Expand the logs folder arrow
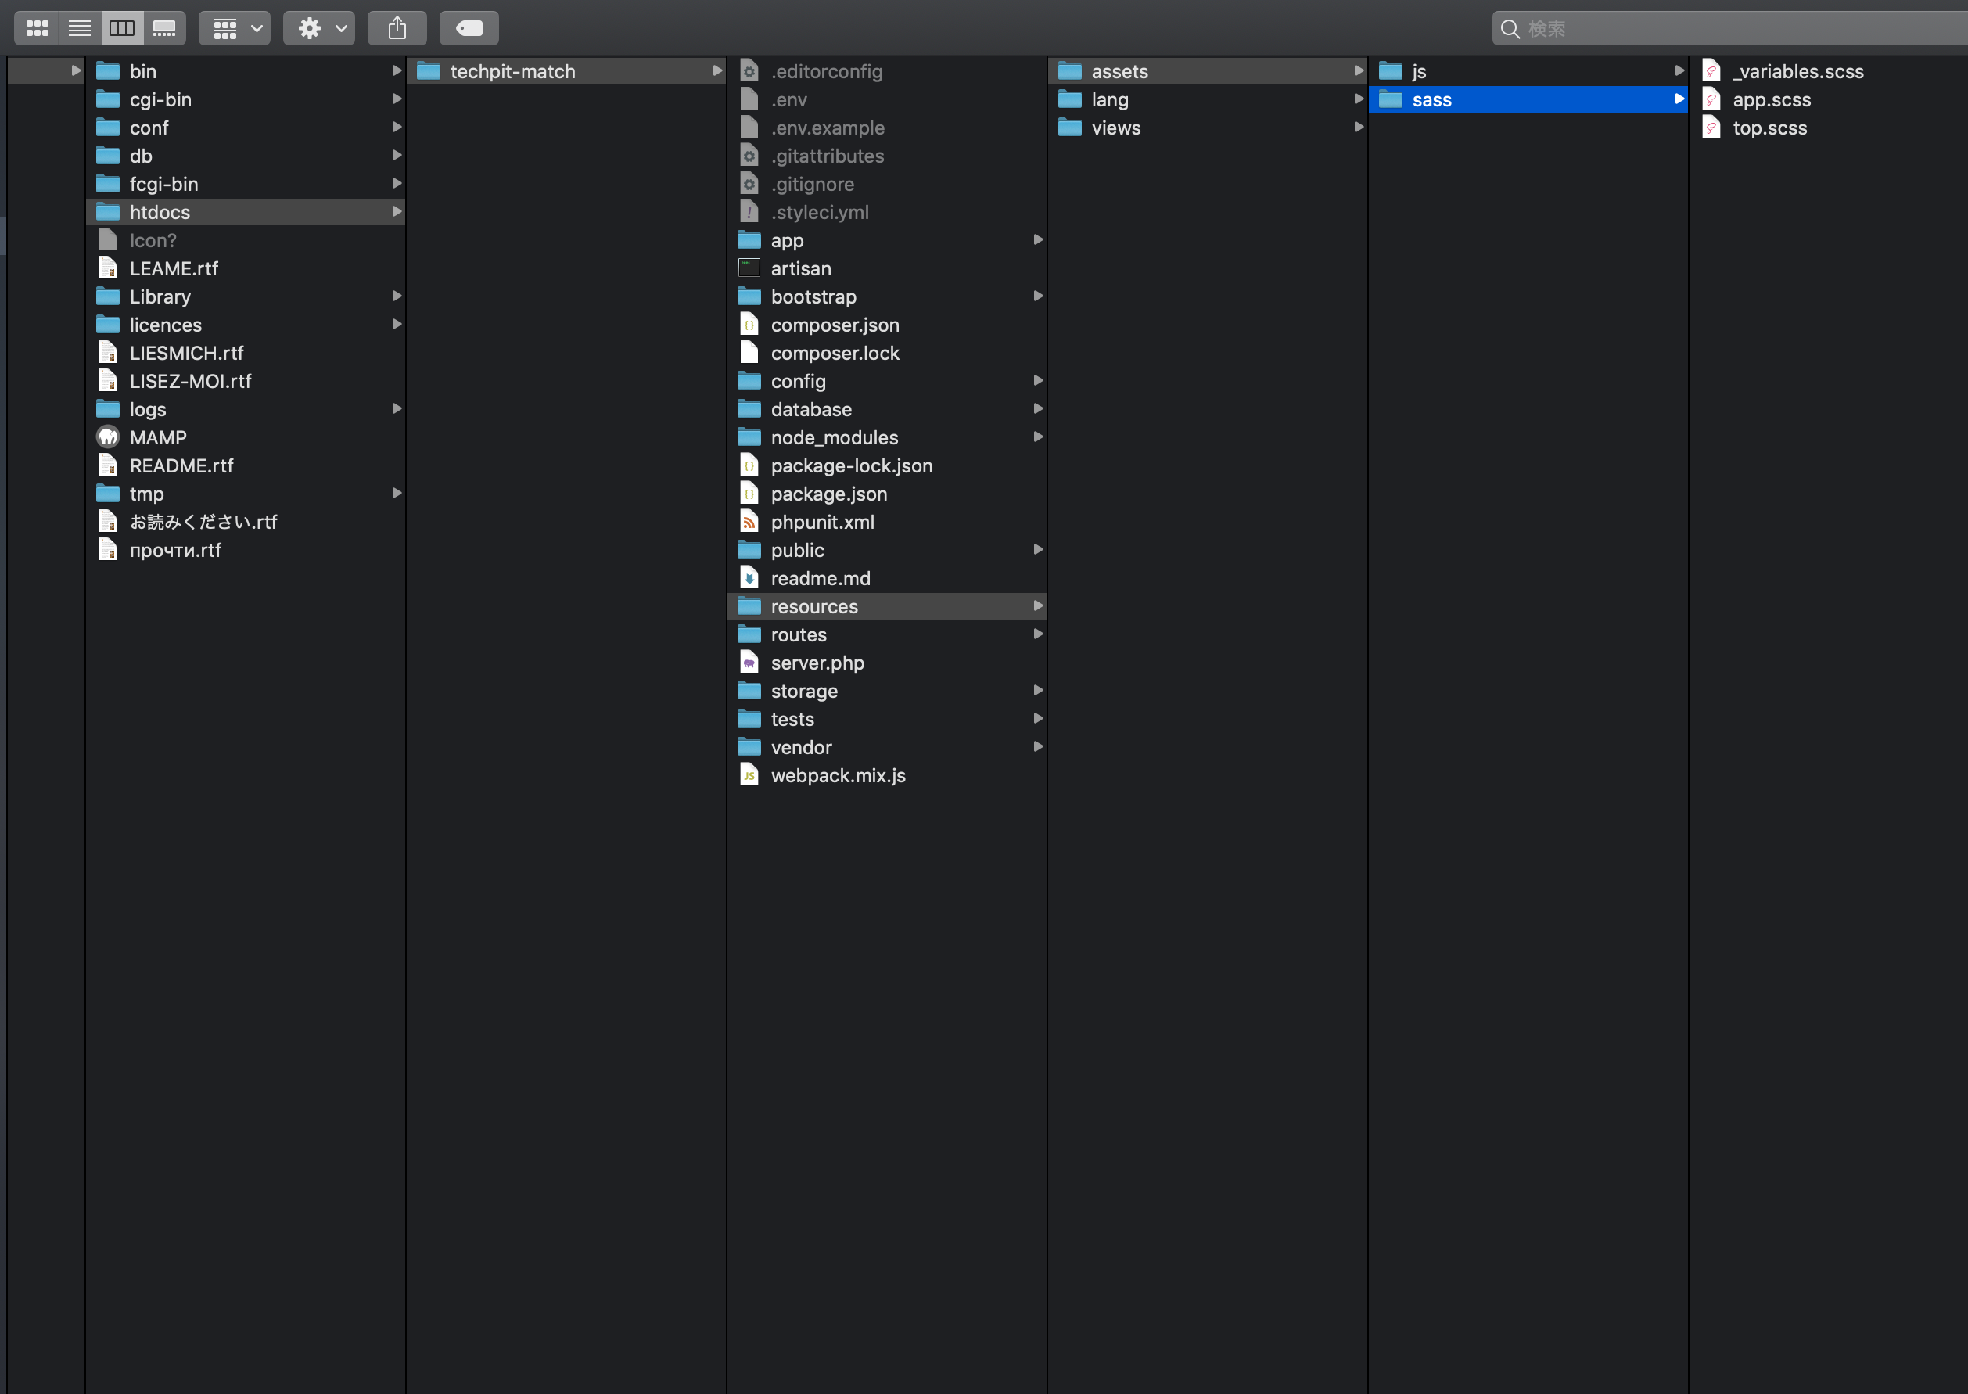Screen dimensions: 1968x1394 tap(397, 408)
